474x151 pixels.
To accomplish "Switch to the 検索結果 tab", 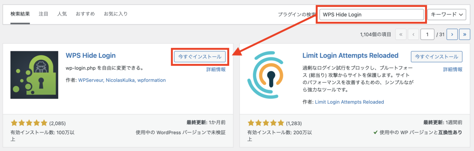I will click(20, 14).
